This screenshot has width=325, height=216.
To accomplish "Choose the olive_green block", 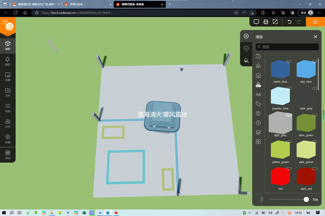I will [306, 123].
